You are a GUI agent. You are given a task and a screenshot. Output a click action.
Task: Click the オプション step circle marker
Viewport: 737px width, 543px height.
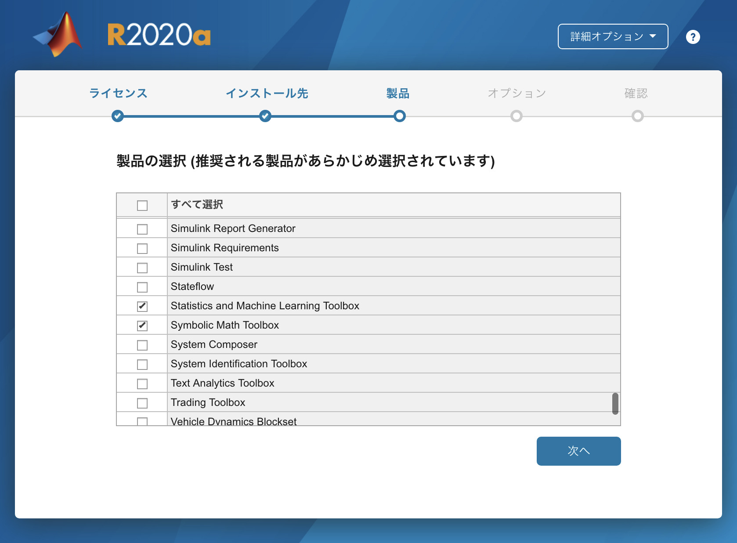point(517,116)
